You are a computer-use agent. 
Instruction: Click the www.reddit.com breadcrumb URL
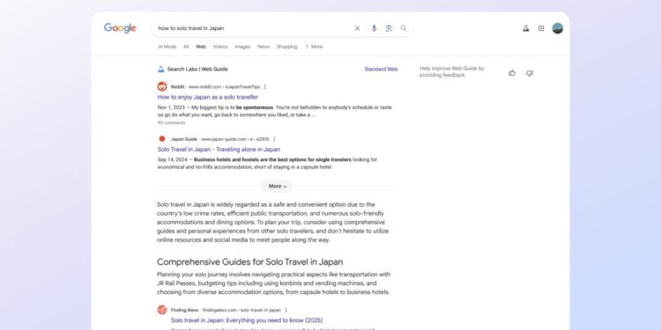coord(224,87)
